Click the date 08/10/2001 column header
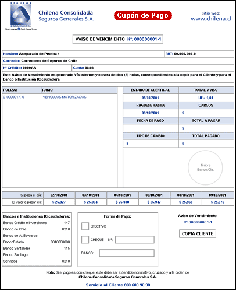 [186, 195]
